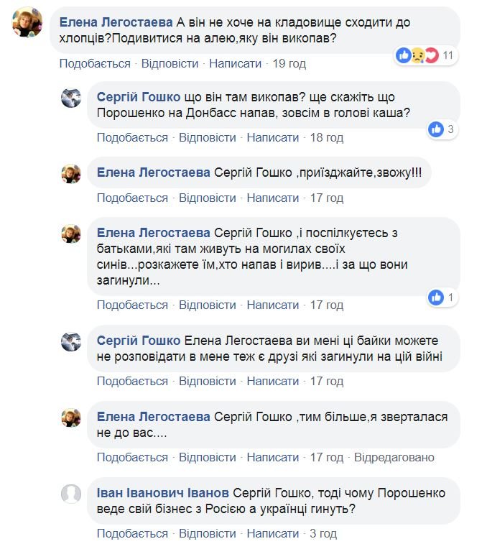Screen dimensions: 487x544
Task: Open Іван Іванович Іванов's default profile avatar
Action: [71, 493]
